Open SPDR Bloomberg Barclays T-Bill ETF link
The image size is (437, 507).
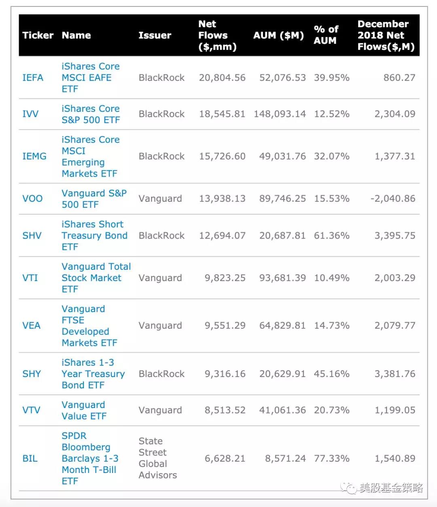(x=90, y=458)
